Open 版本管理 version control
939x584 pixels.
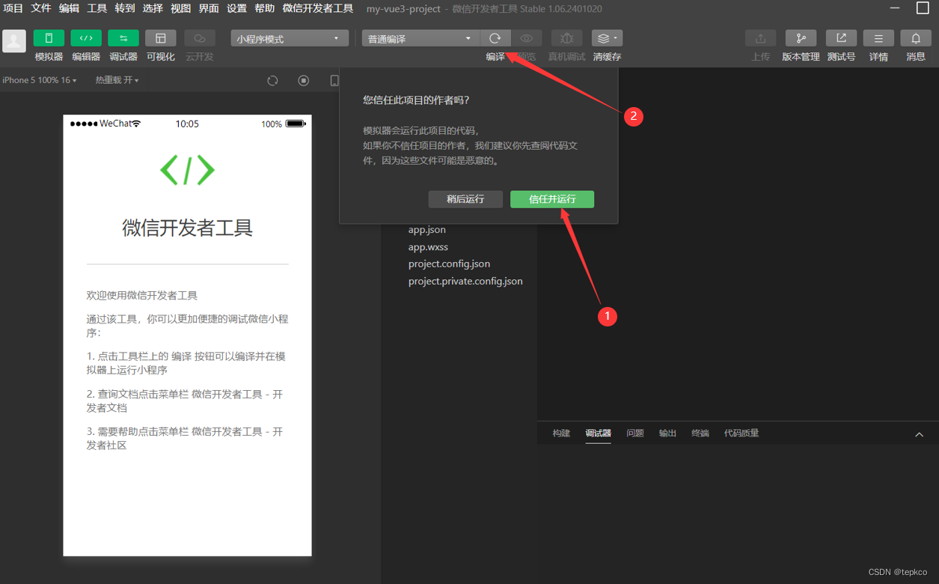pyautogui.click(x=801, y=38)
